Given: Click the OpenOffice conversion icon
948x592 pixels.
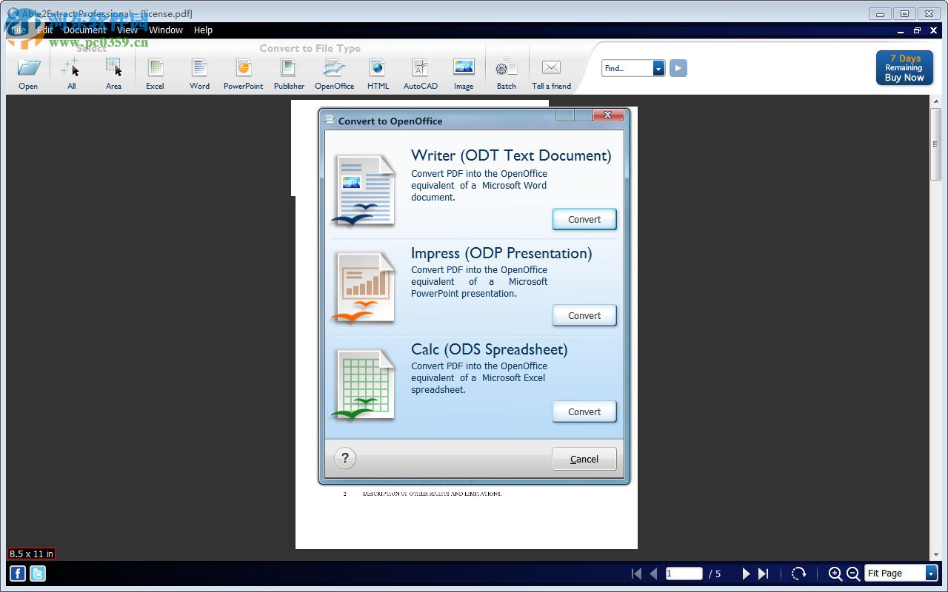Looking at the screenshot, I should coord(334,68).
